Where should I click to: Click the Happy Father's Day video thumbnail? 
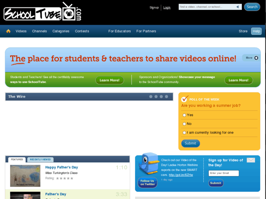25,176
